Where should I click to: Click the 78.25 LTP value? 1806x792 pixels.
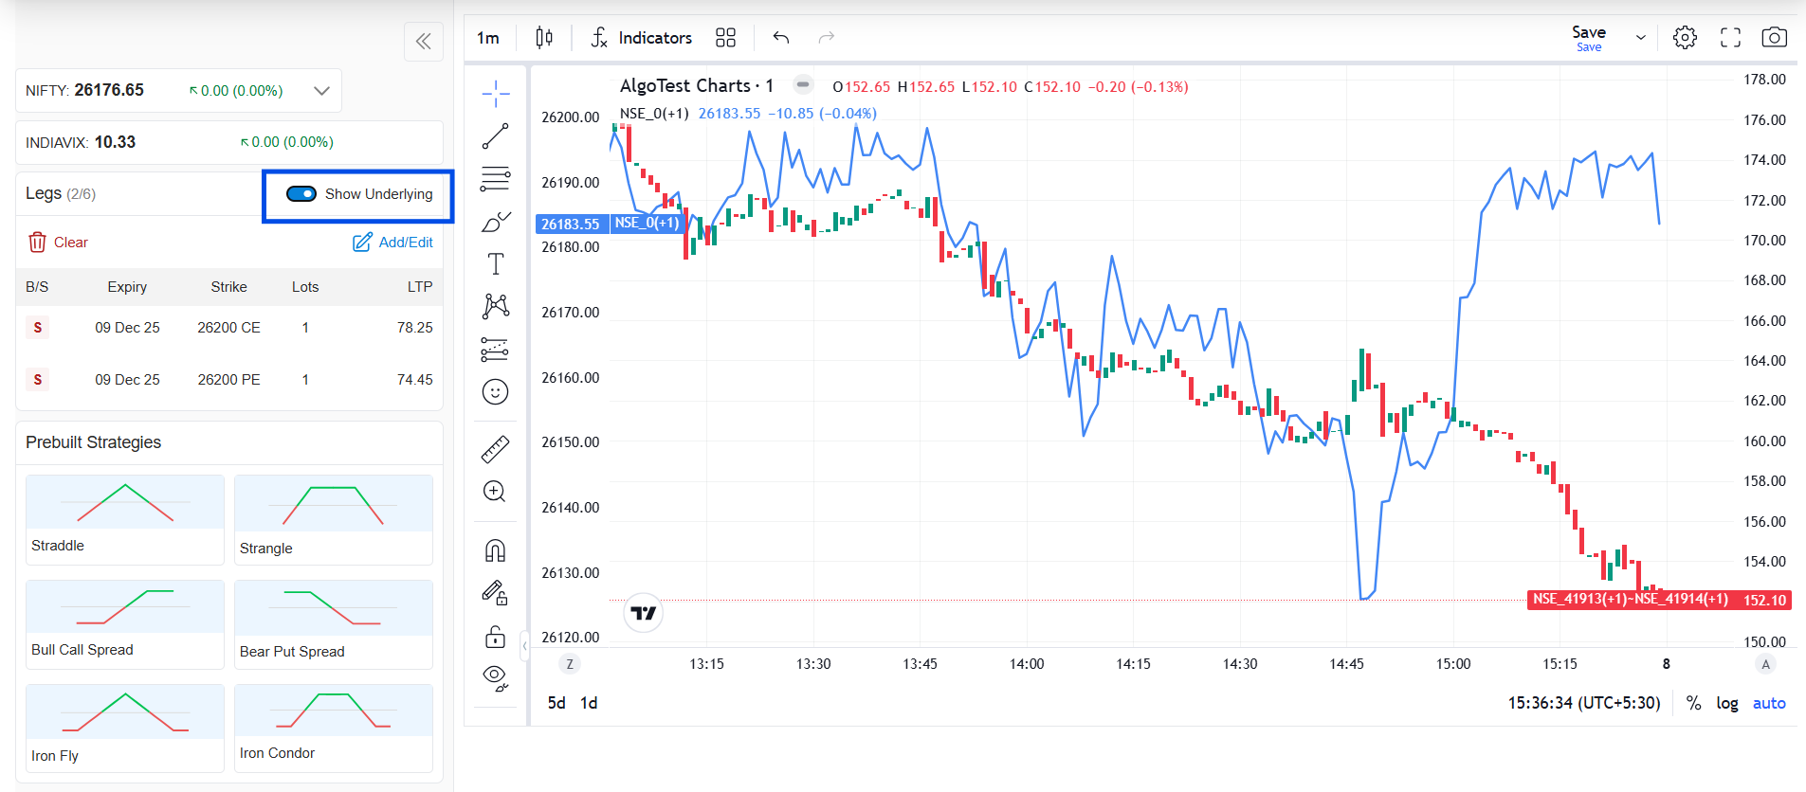(x=415, y=328)
